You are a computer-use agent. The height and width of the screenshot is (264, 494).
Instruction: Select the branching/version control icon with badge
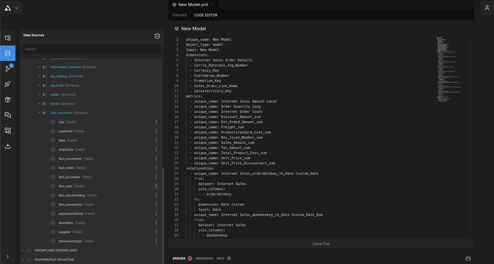[x=8, y=69]
